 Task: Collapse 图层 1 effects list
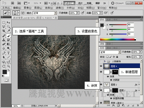click(139, 91)
